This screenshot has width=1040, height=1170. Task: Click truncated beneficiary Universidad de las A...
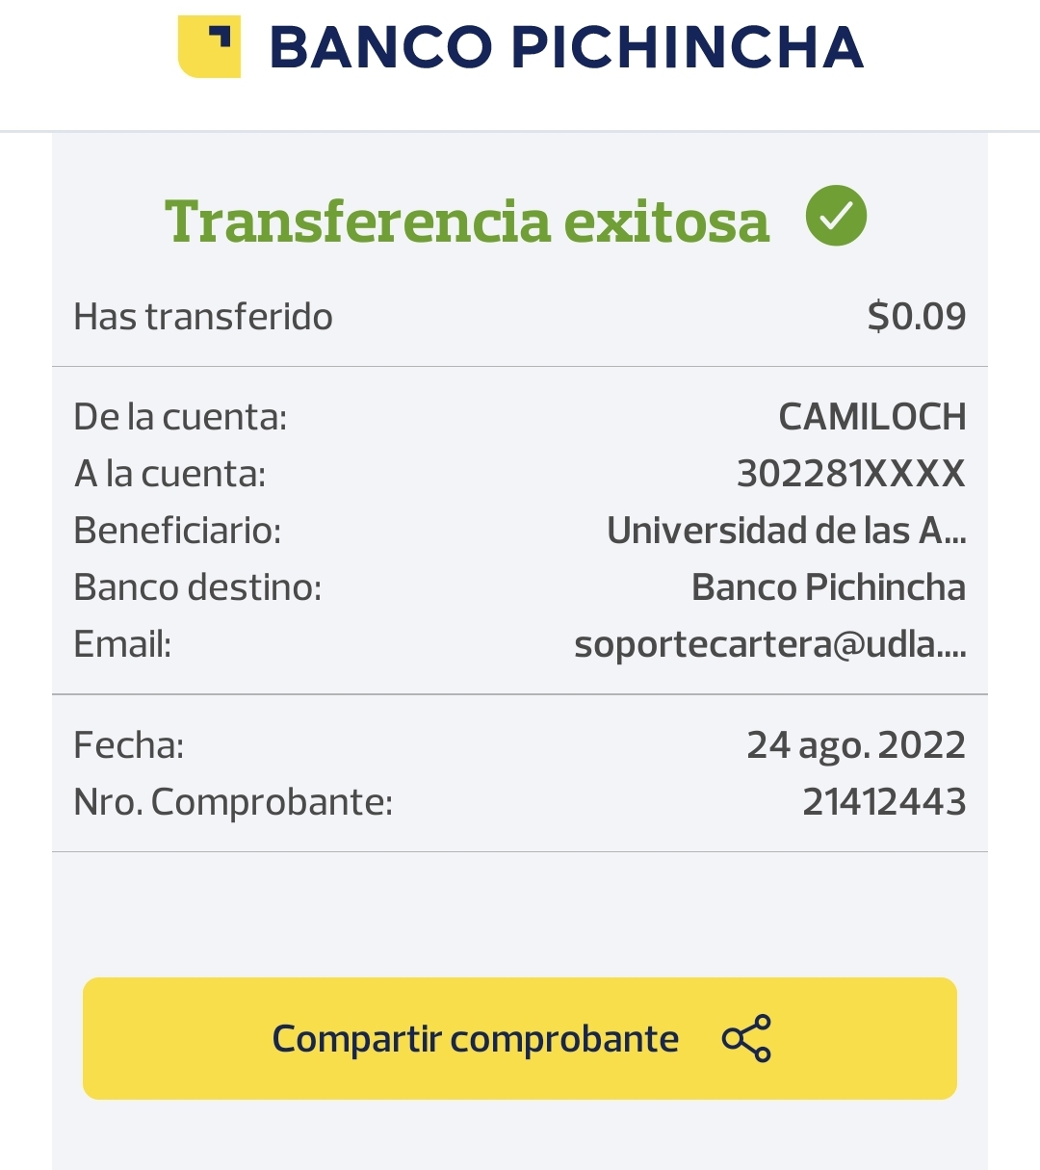pos(786,531)
